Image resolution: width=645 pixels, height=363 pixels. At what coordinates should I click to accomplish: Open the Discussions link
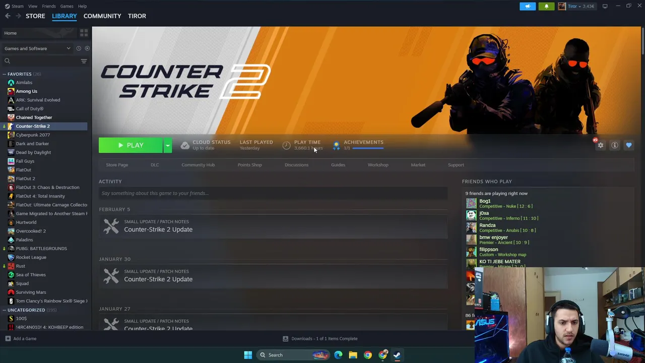(x=296, y=165)
